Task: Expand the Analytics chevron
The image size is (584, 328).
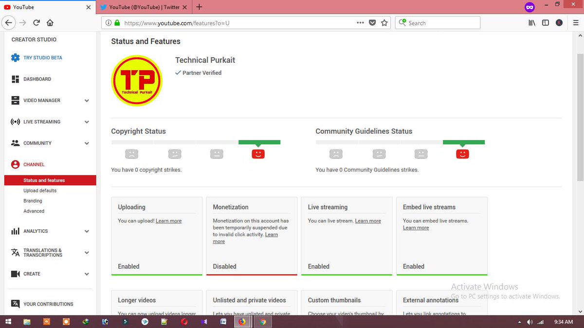Action: pyautogui.click(x=87, y=231)
